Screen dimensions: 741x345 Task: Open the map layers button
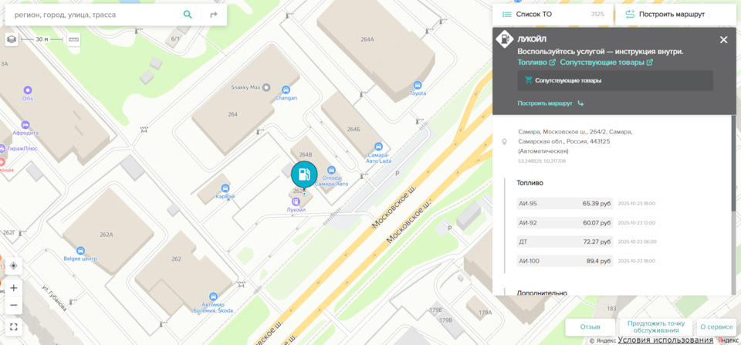pos(12,39)
